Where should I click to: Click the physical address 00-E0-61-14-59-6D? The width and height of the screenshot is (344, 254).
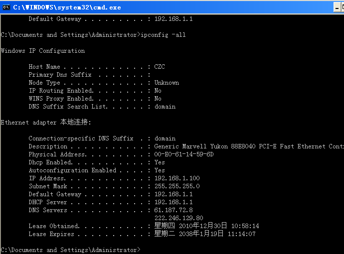pos(184,154)
